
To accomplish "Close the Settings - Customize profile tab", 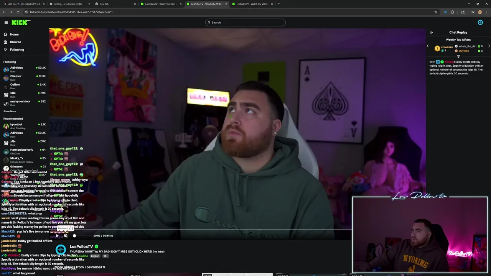I will click(89, 4).
